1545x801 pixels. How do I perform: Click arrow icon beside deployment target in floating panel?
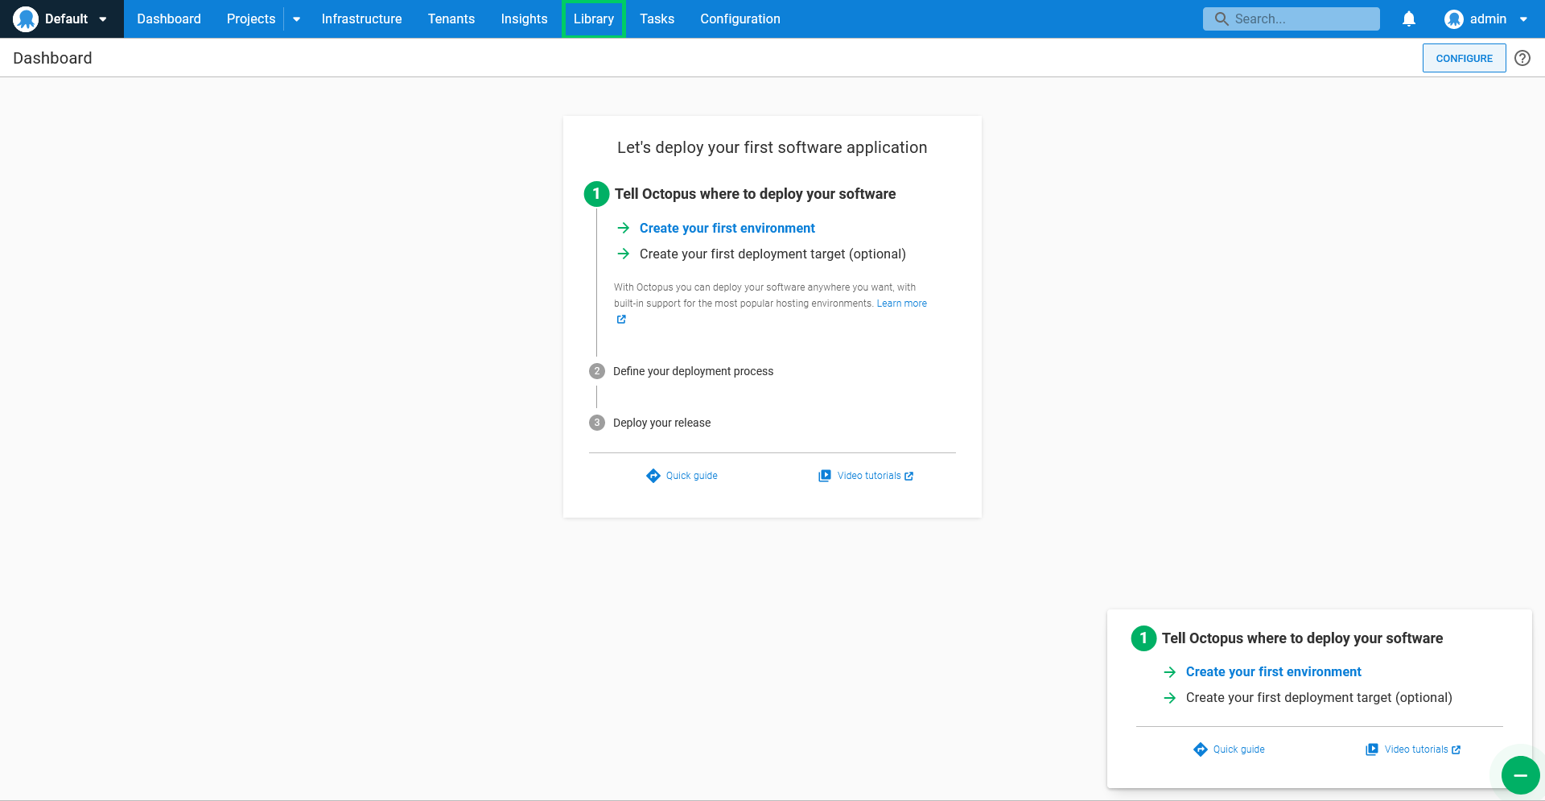pyautogui.click(x=1170, y=697)
